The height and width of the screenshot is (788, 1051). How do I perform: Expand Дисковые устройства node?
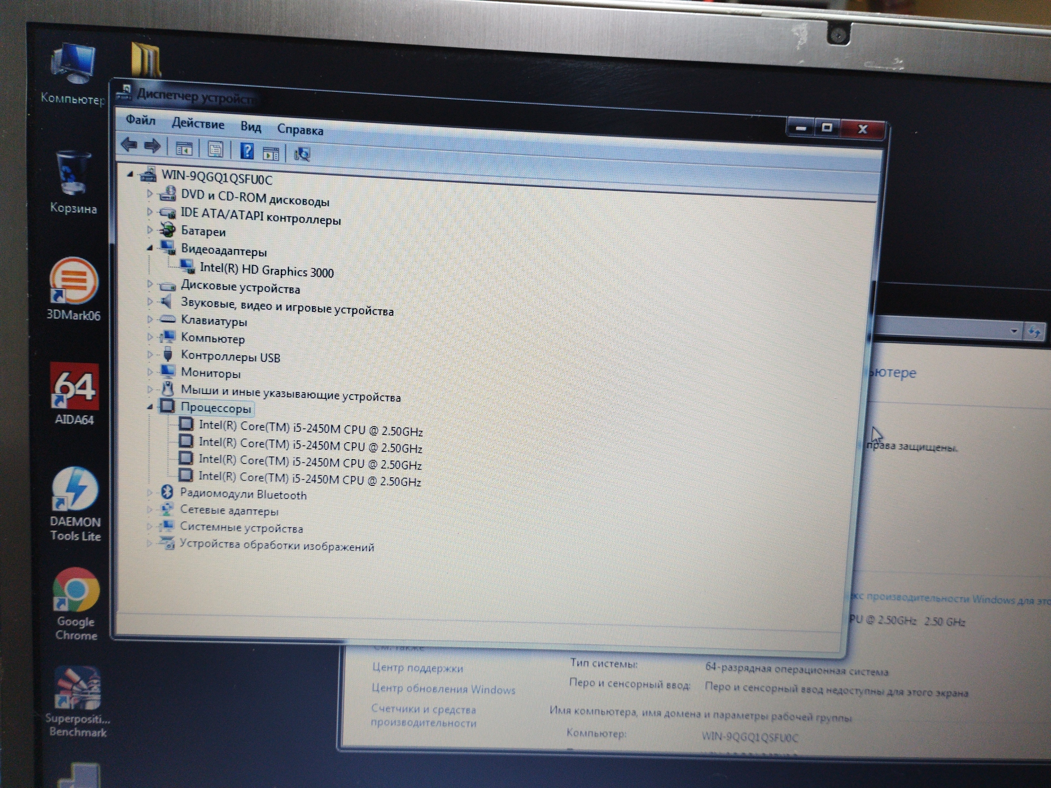150,284
